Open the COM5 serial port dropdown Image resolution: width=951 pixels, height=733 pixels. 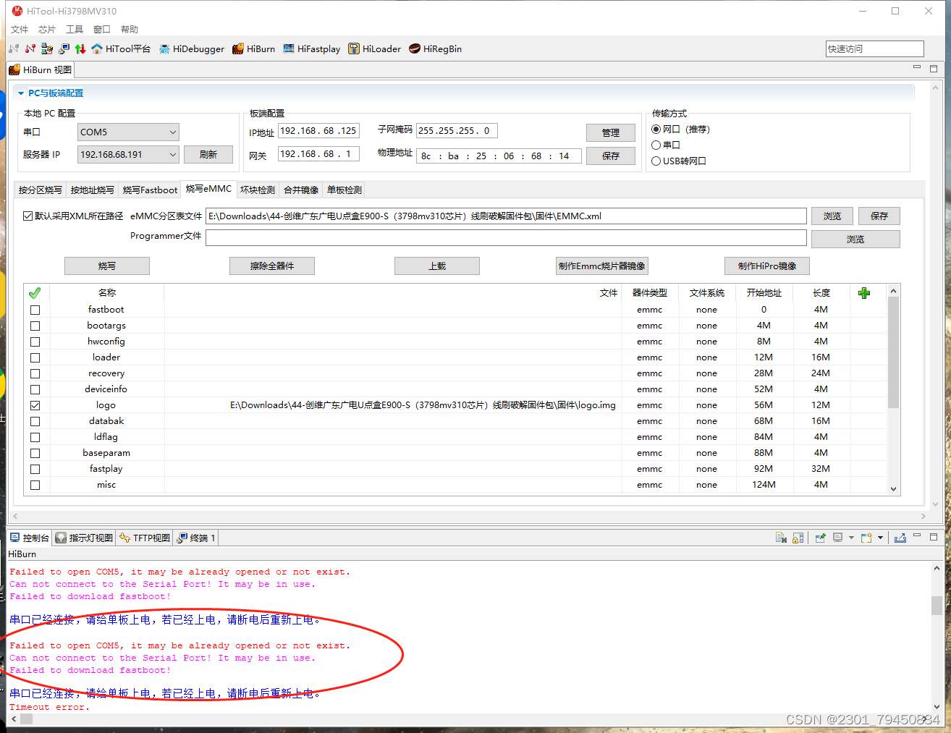pyautogui.click(x=128, y=132)
